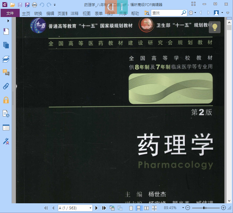Open the Layers panel
Viewport: 233px width, 213px height.
coord(6,59)
